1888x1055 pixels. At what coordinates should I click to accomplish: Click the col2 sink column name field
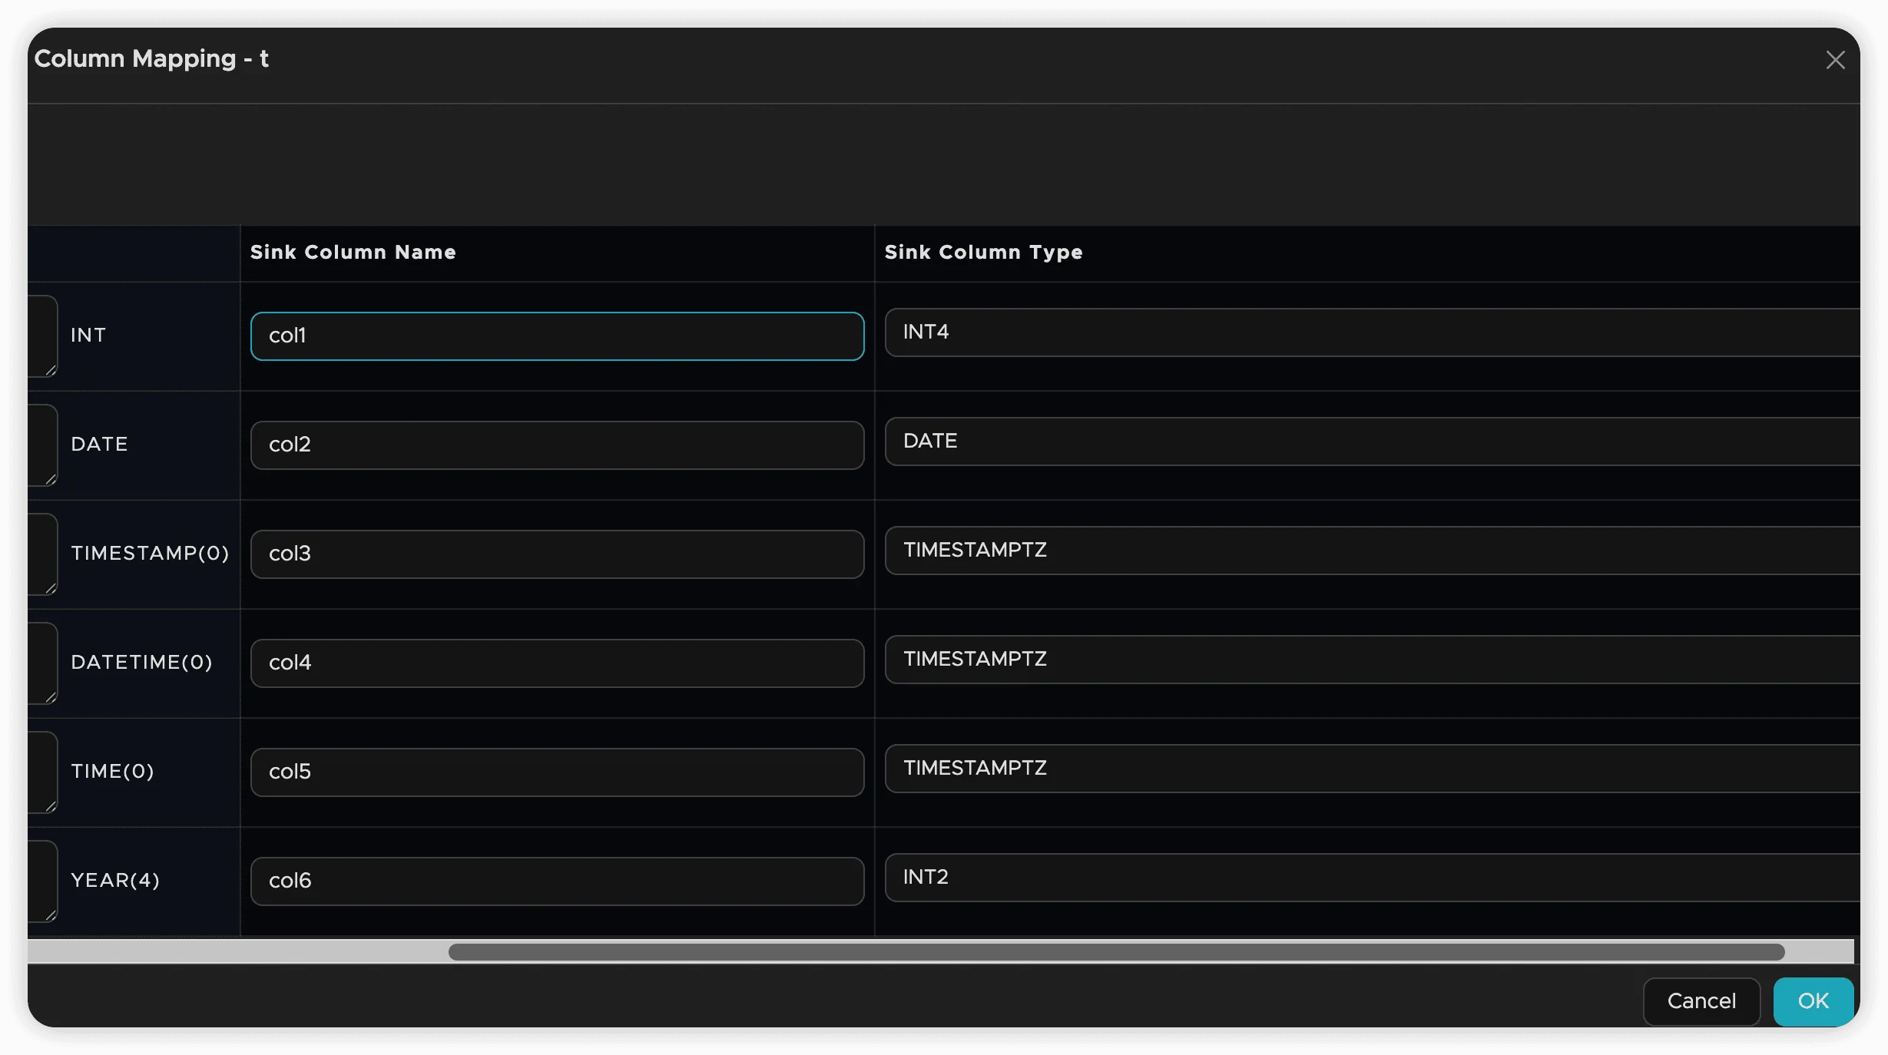coord(557,445)
